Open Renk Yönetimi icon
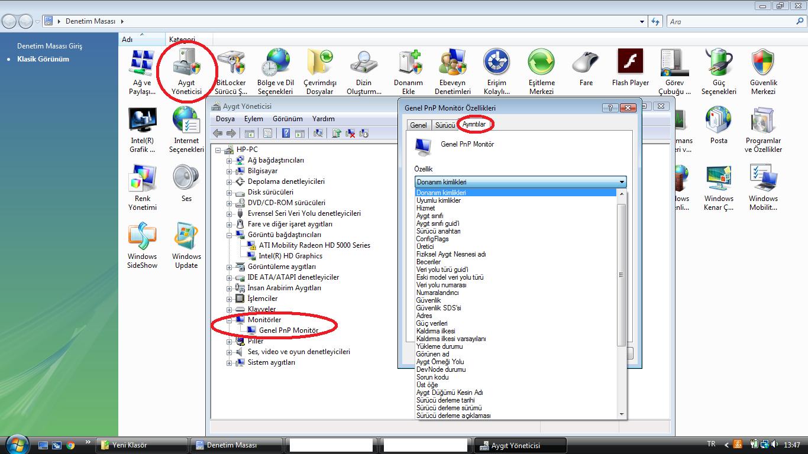The height and width of the screenshot is (454, 808). click(x=142, y=189)
